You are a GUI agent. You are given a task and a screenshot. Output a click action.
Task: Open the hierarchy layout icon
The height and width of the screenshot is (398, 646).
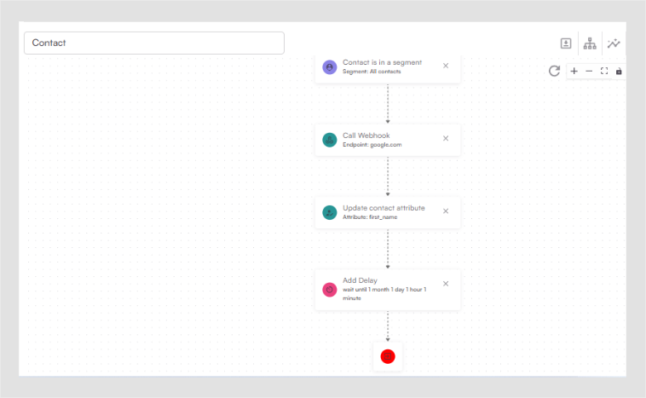point(590,43)
